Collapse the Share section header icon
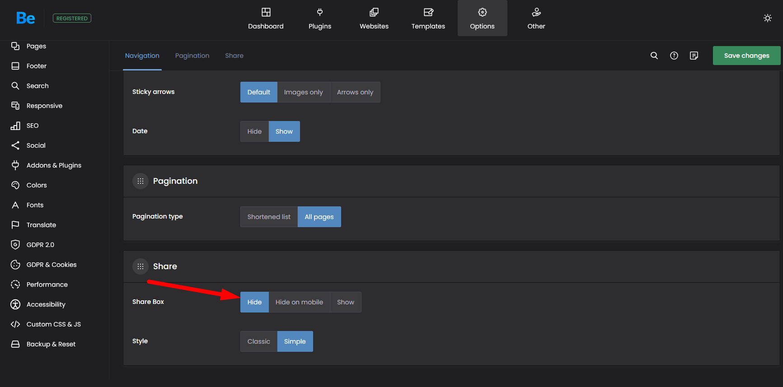The width and height of the screenshot is (783, 387). 141,266
